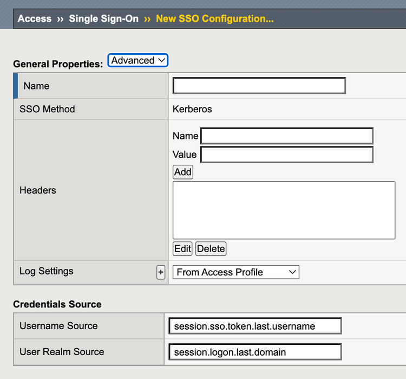
Task: Go to Access in the breadcrumb
Action: pos(35,18)
